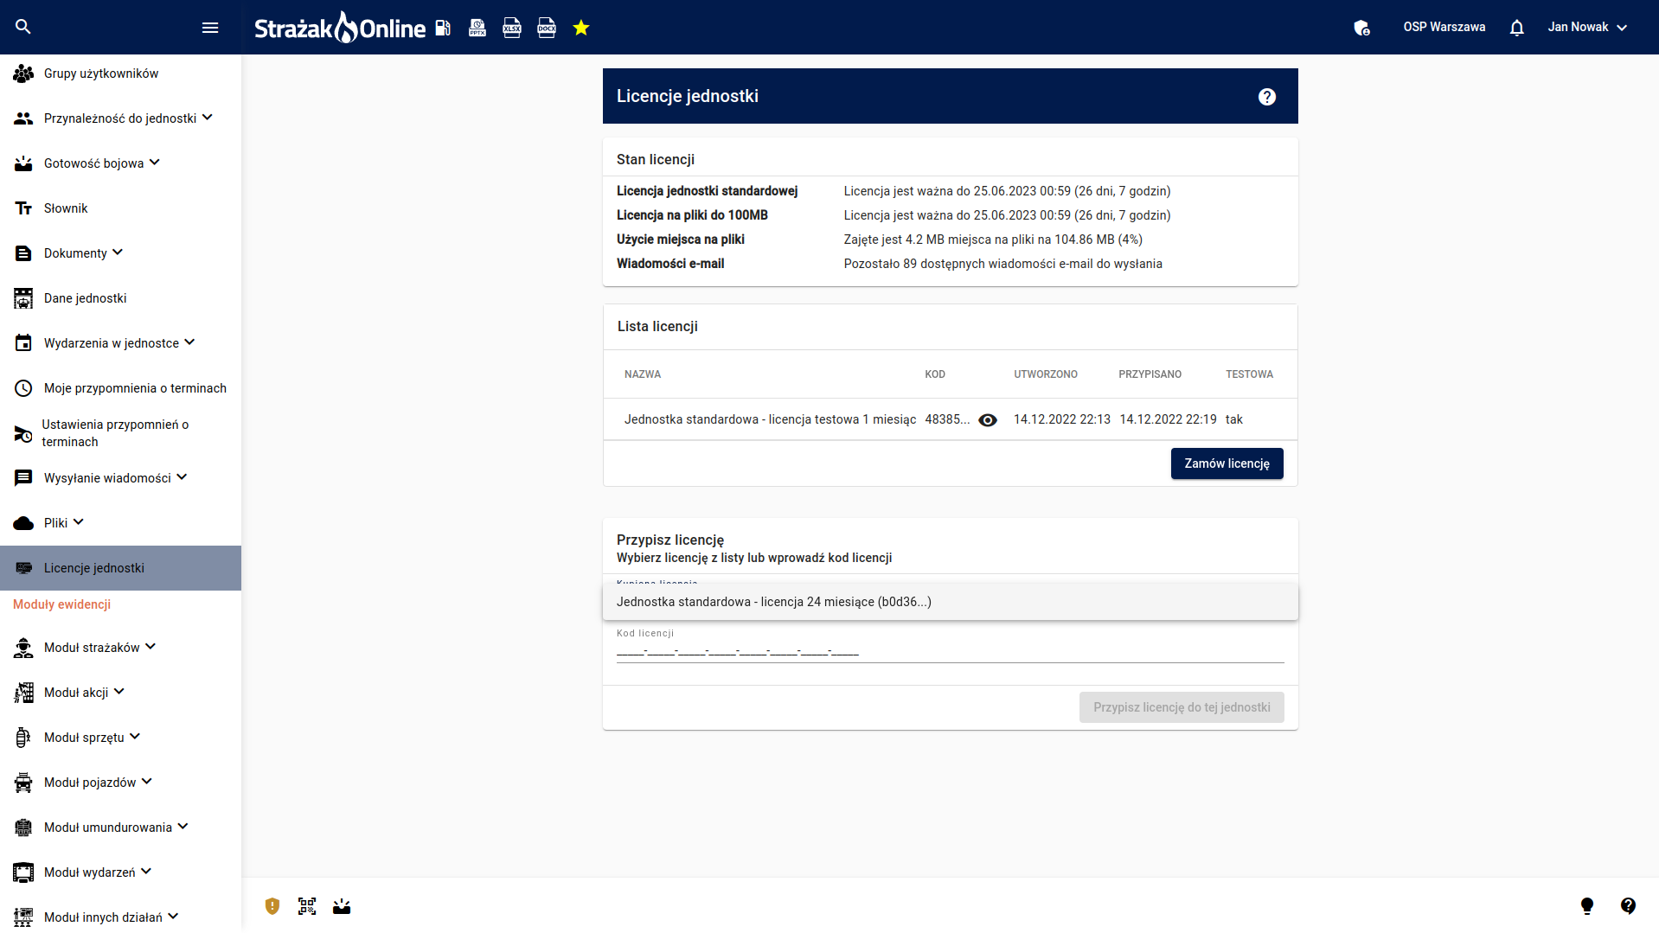The height and width of the screenshot is (933, 1659).
Task: Click the Grupy użytkowników icon
Action: point(23,73)
